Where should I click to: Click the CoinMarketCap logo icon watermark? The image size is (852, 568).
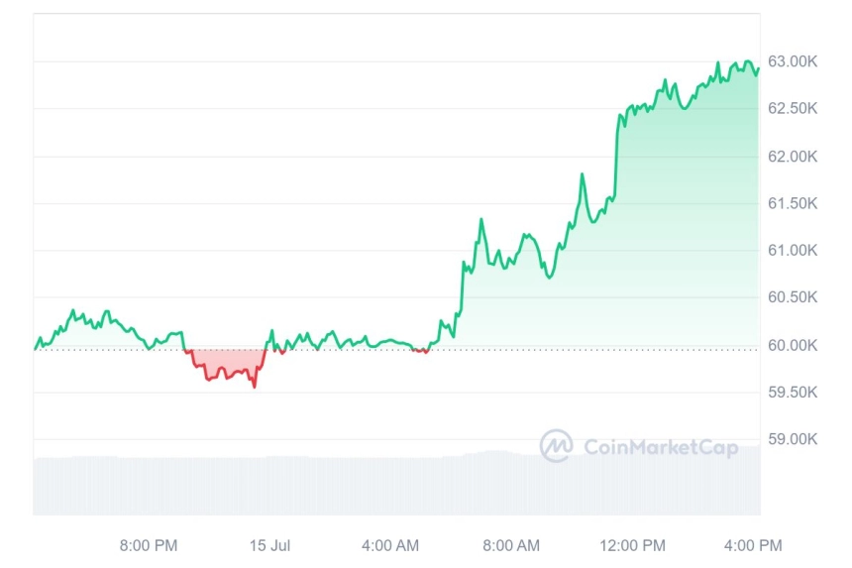556,446
